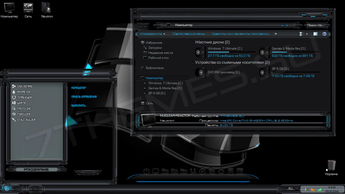Select Рабочий стол in navigation pane
Image resolution: width=345 pixels, height=194 pixels.
(x=159, y=58)
